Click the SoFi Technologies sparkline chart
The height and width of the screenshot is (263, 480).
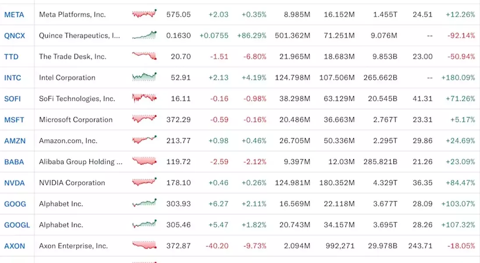pos(144,98)
